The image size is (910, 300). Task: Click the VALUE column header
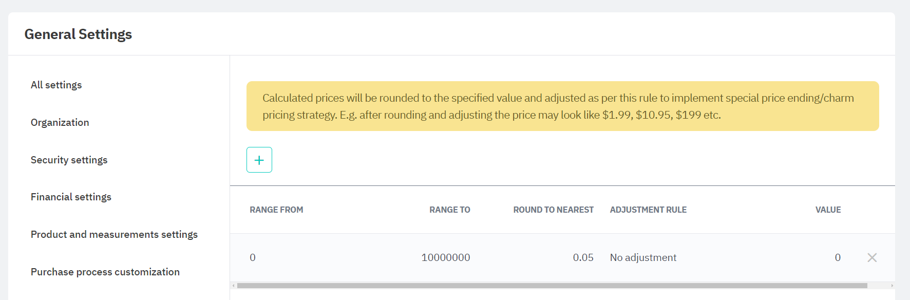828,210
